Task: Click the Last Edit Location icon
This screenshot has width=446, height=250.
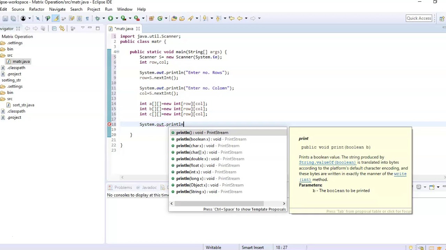Action: 231,18
